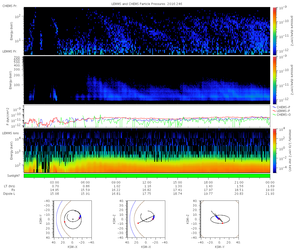Click the 'LT (hrs)' row label
300x250 pixels.
click(x=9, y=186)
